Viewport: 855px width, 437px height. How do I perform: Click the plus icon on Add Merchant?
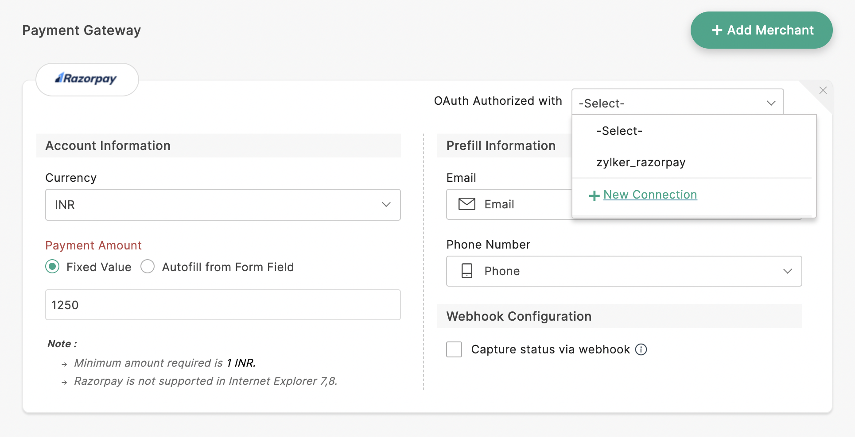point(717,30)
